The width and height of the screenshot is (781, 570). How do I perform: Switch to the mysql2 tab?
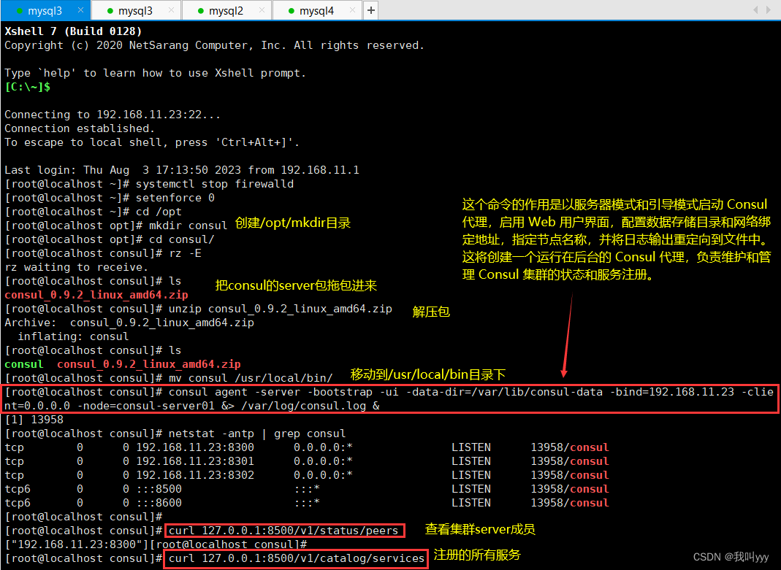point(226,10)
